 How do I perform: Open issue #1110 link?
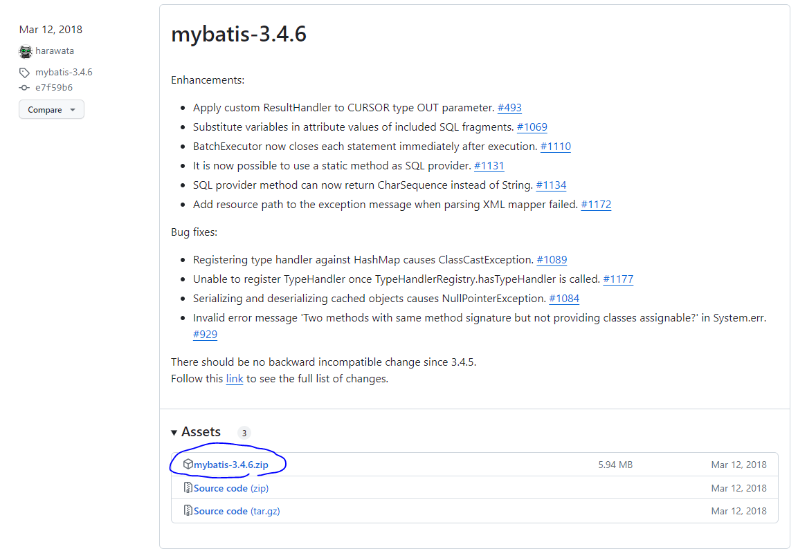555,147
